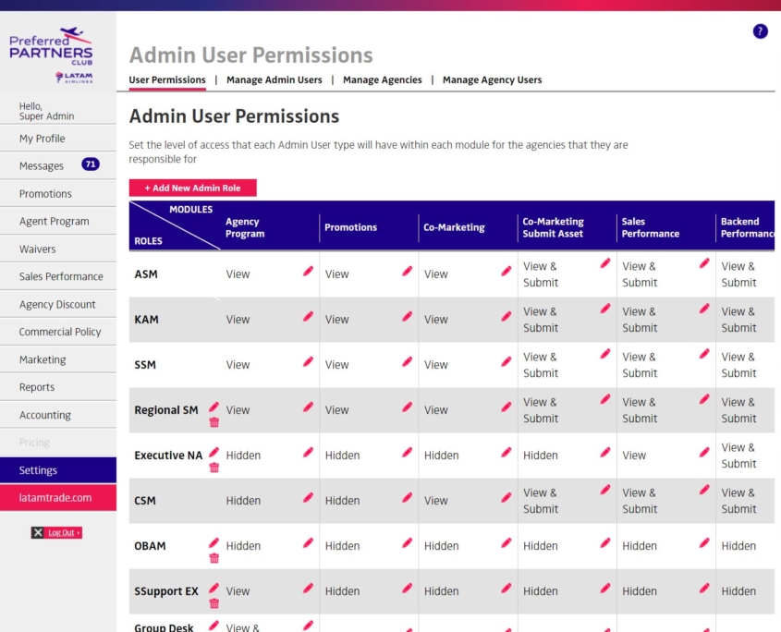The height and width of the screenshot is (632, 781).
Task: Click the Log Out button
Action: coord(56,532)
